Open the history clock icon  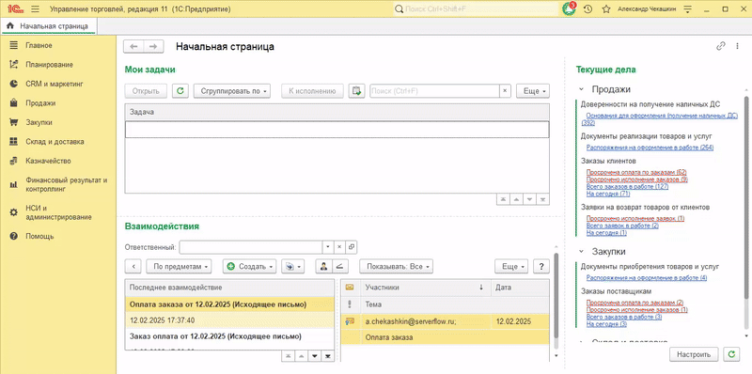[588, 9]
